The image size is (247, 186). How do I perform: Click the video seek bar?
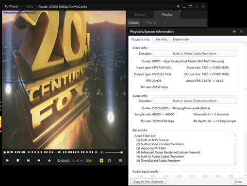[50, 152]
